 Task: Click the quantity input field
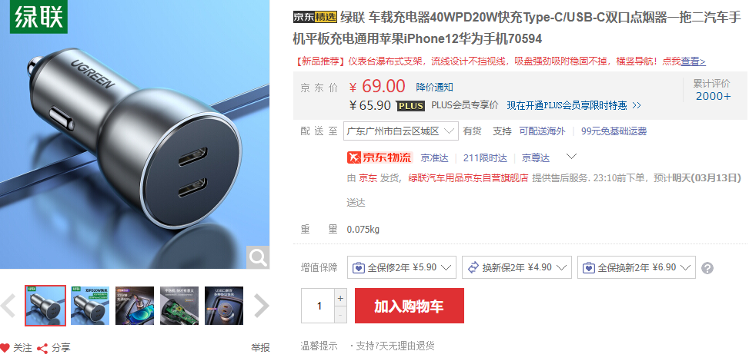(x=318, y=306)
